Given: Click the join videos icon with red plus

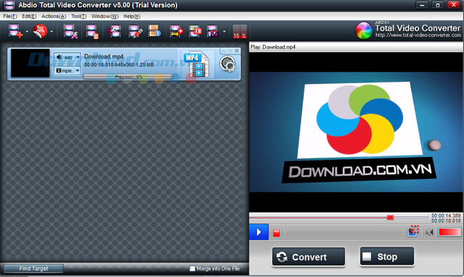Looking at the screenshot, I should click(x=176, y=31).
